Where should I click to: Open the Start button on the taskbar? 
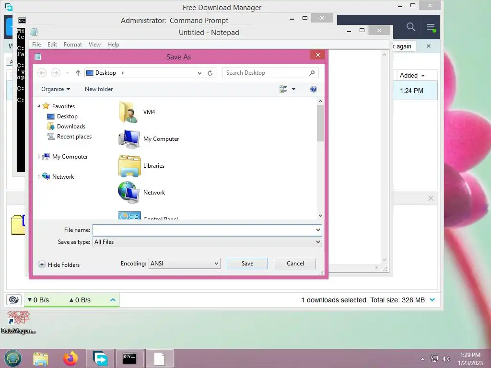[x=13, y=358]
